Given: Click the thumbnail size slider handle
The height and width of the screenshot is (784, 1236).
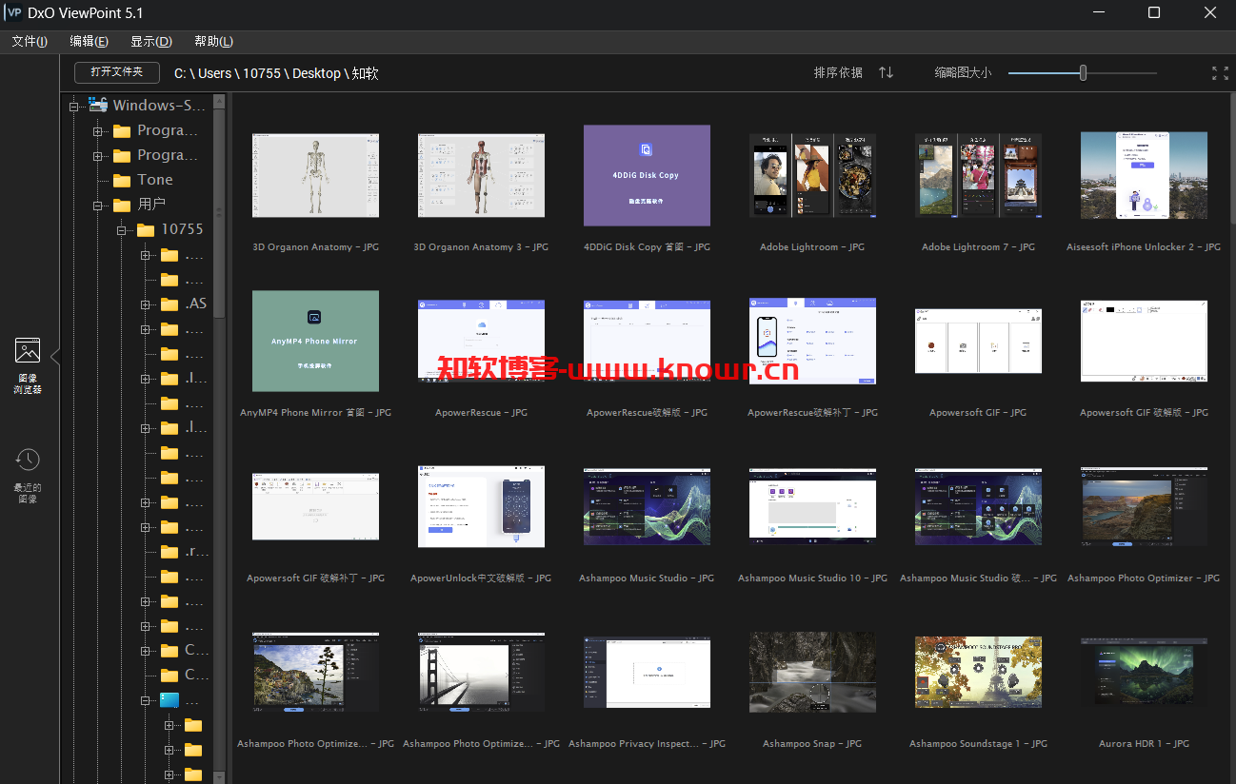Looking at the screenshot, I should pos(1083,72).
